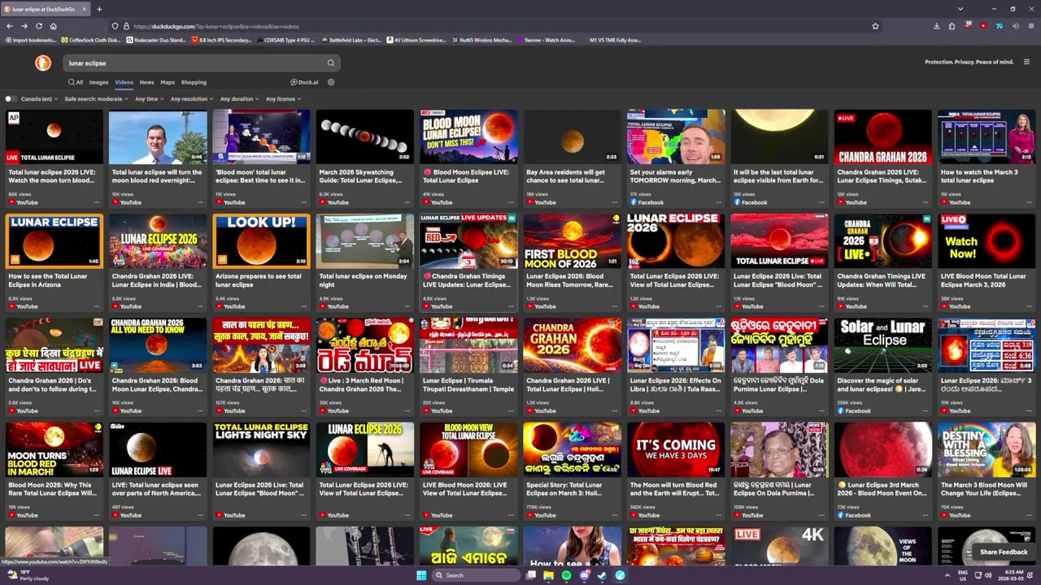
Task: Bookmark this page with star icon
Action: tap(875, 26)
